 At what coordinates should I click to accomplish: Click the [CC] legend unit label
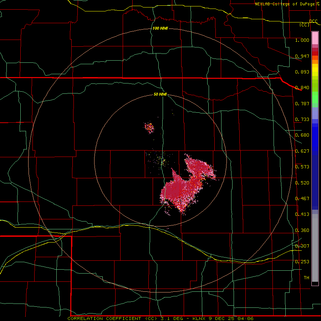(x=305, y=25)
